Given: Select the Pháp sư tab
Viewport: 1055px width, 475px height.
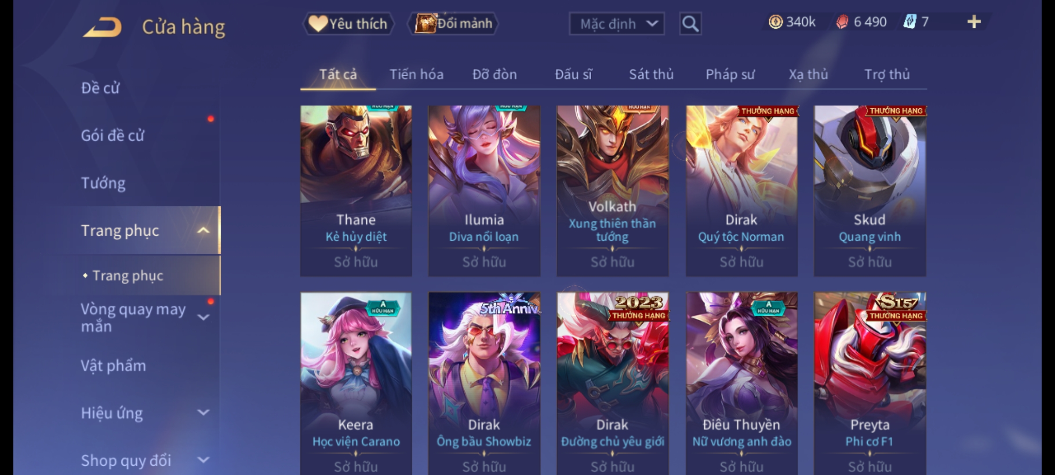Looking at the screenshot, I should click(x=730, y=74).
